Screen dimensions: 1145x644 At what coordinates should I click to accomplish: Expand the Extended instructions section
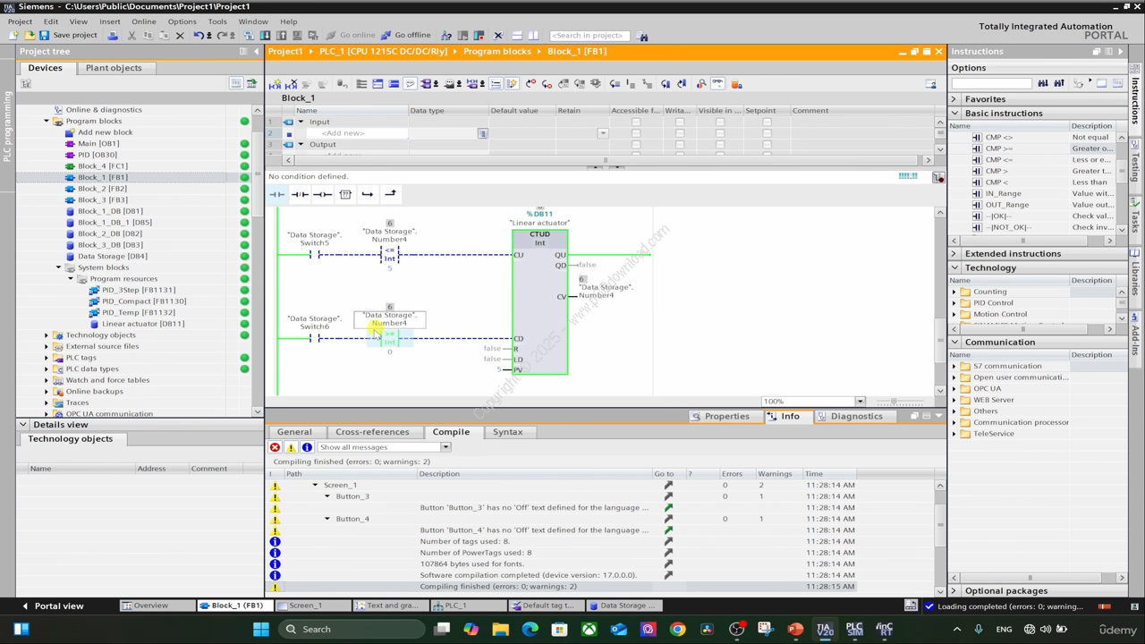(954, 254)
